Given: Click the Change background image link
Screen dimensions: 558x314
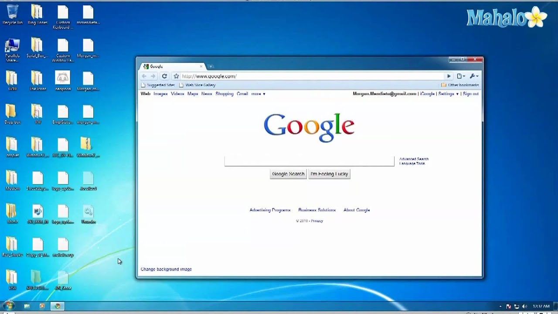Looking at the screenshot, I should 166,269.
